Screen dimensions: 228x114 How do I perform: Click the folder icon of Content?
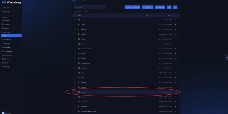(79, 44)
